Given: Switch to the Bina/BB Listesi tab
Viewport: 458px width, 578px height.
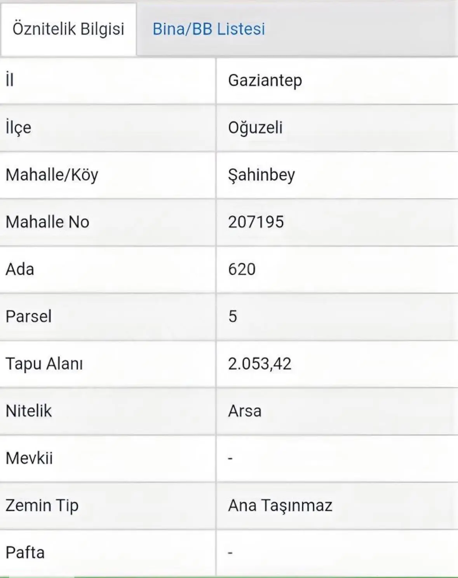Looking at the screenshot, I should 209,29.
